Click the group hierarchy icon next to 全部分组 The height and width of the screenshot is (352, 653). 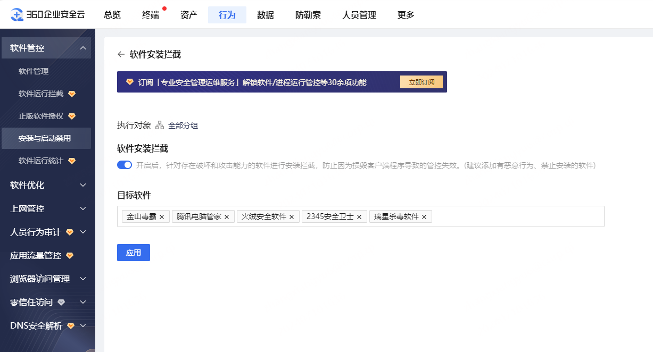tap(160, 125)
